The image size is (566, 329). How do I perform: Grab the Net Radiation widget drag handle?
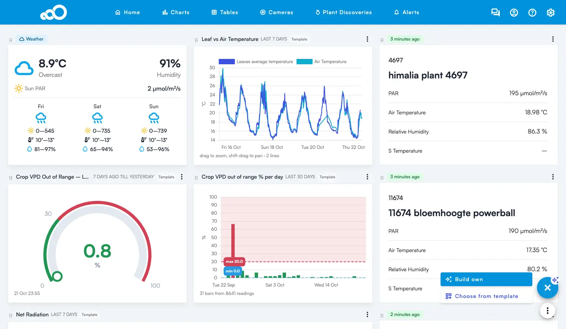(11, 315)
